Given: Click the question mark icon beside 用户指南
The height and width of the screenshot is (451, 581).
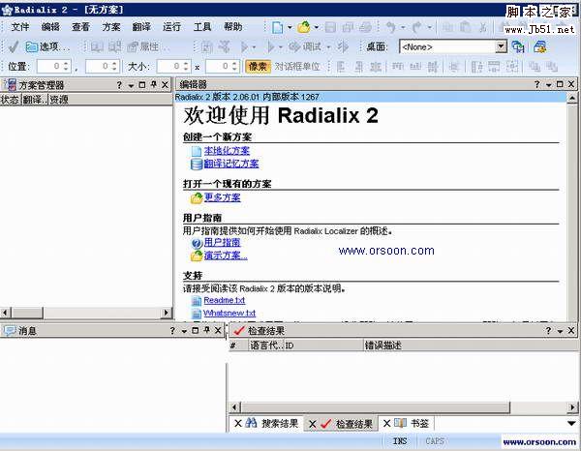Looking at the screenshot, I should (197, 243).
